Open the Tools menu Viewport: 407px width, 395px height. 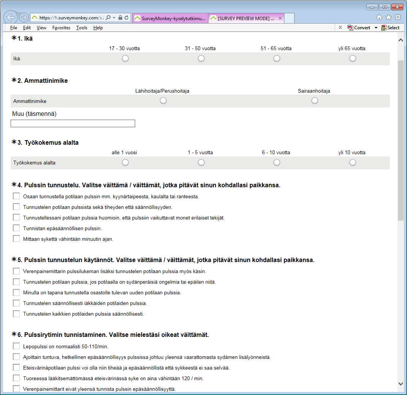(x=82, y=27)
